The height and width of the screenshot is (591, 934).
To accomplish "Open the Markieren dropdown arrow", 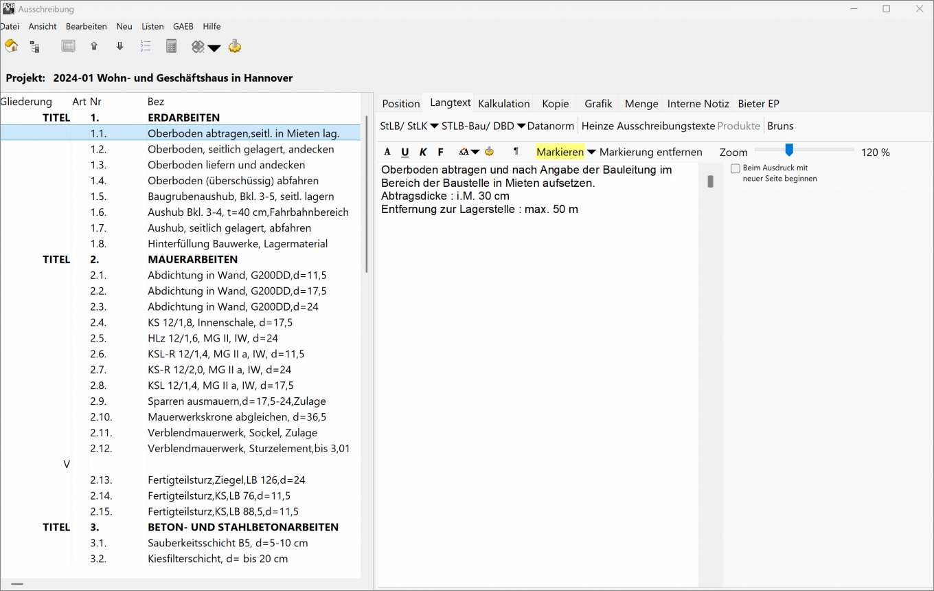I will [x=591, y=153].
